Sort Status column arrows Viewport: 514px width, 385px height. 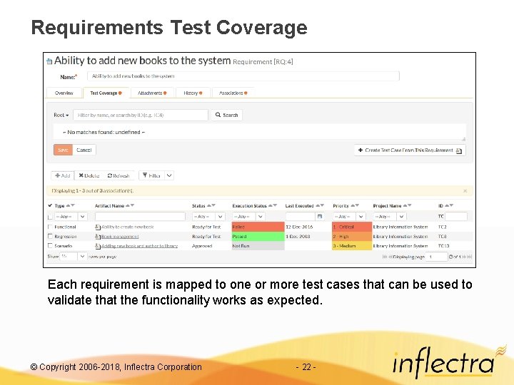click(x=211, y=205)
